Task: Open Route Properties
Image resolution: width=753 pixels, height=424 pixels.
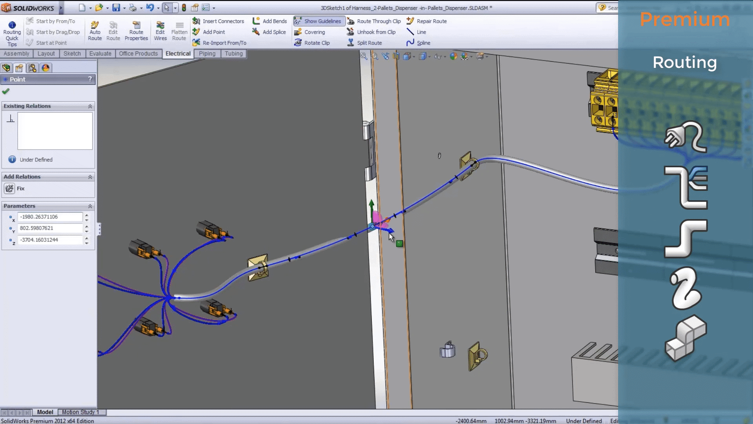Action: [136, 31]
